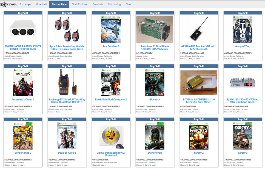Click the Freetalker walkie talkie wrist radios image

click(x=67, y=29)
